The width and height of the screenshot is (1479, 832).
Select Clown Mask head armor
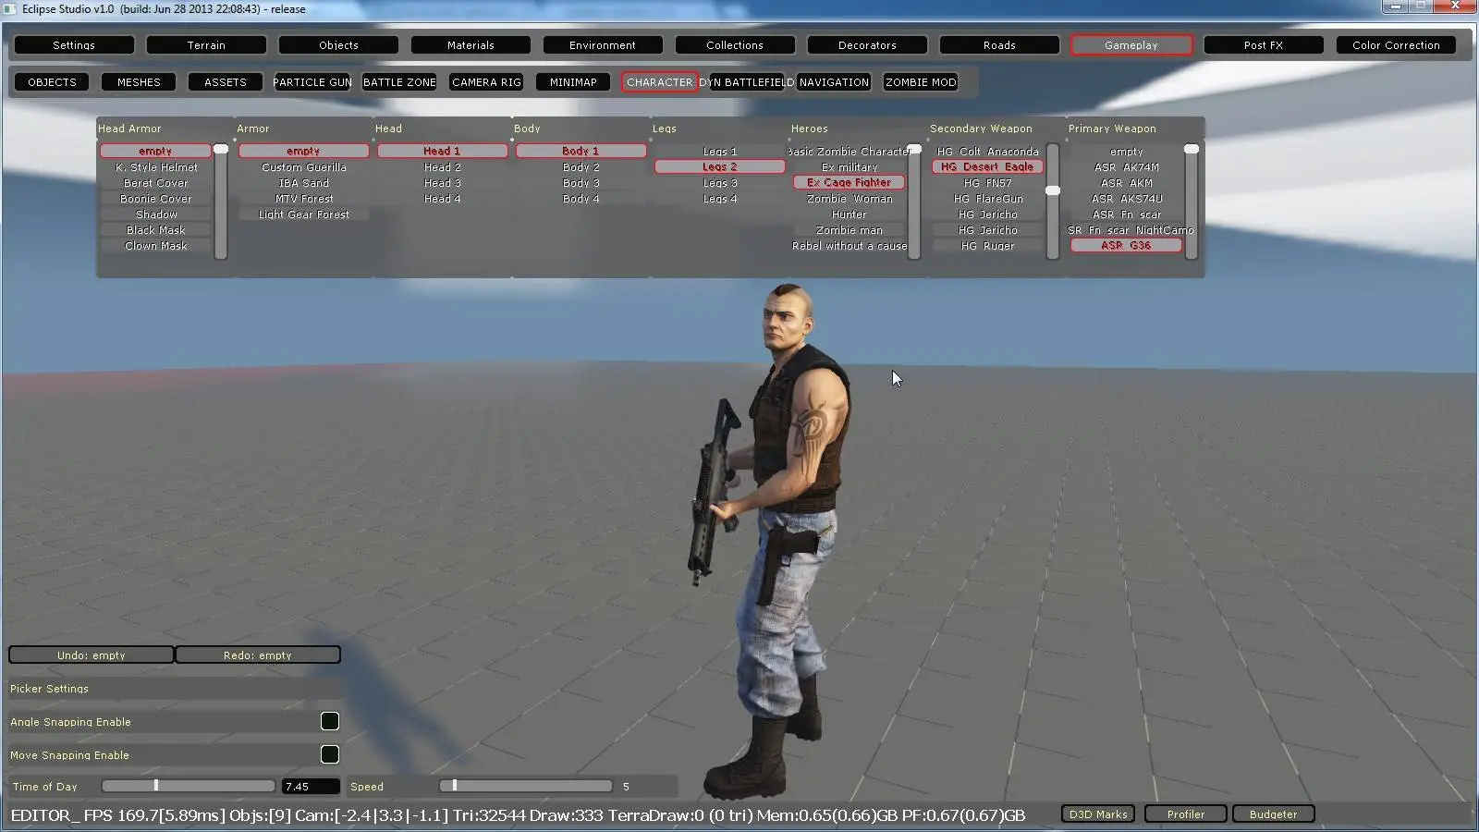click(x=156, y=246)
